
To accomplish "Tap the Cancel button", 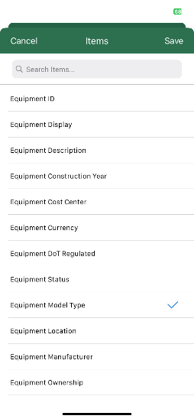I will 24,41.
